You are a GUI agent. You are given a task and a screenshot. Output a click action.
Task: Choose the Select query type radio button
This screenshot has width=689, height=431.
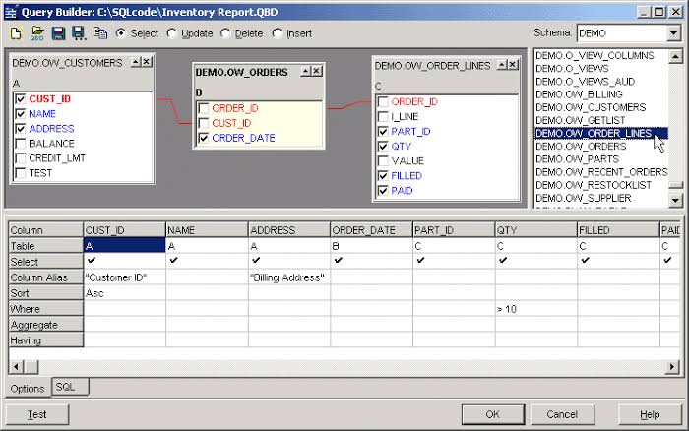click(121, 33)
